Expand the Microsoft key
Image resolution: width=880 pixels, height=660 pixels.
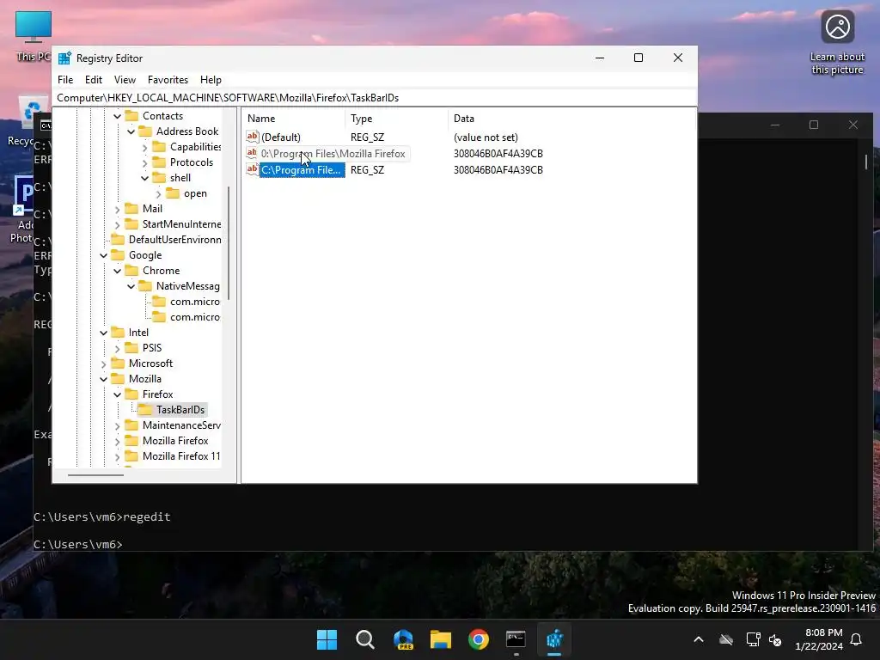(103, 364)
